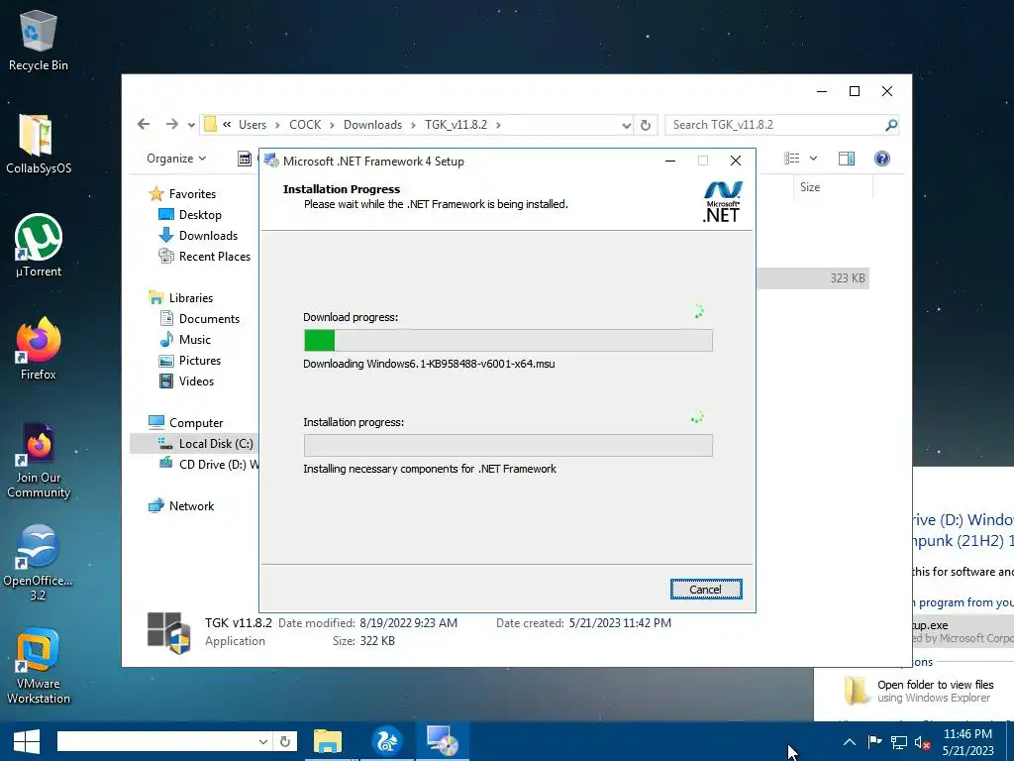1014x761 pixels.
Task: Open Explorer help question mark icon
Action: point(882,159)
